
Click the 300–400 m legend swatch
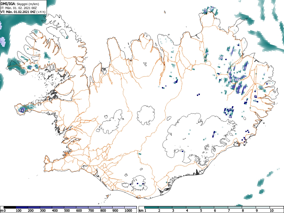click(46, 207)
